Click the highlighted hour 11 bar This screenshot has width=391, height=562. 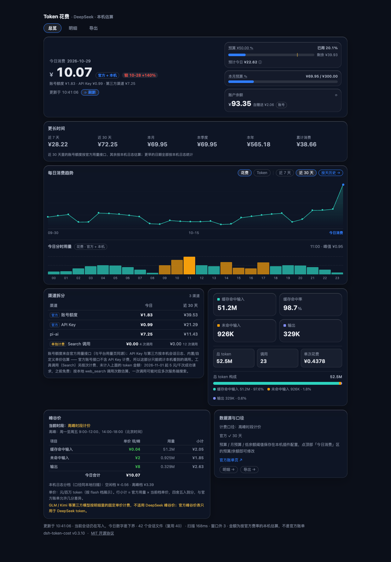click(x=189, y=266)
